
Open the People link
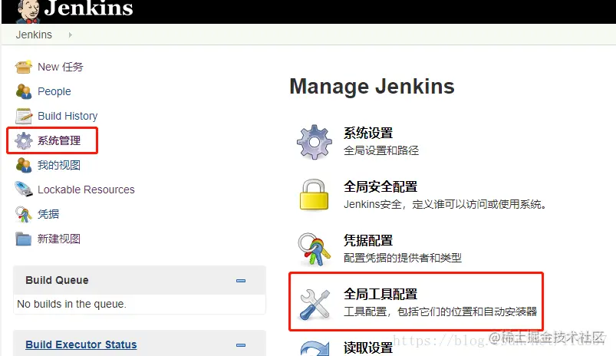click(x=54, y=91)
